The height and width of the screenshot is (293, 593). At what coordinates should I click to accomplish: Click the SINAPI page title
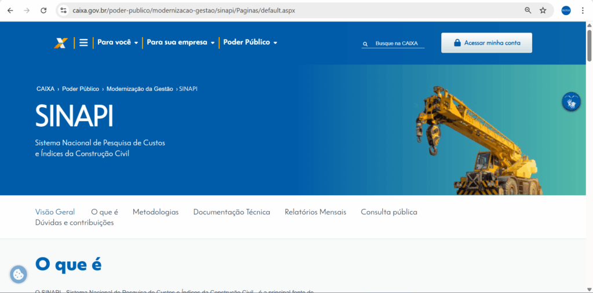[74, 116]
